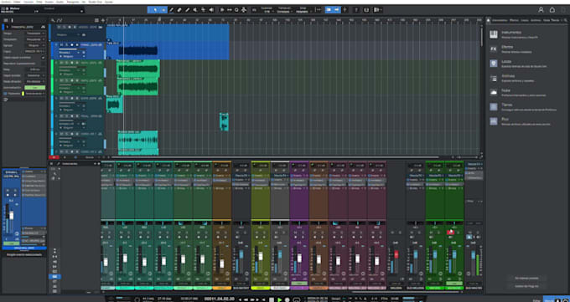
Task: Open the automation mode dropdown beside yellow swatch
Action: tap(35, 94)
